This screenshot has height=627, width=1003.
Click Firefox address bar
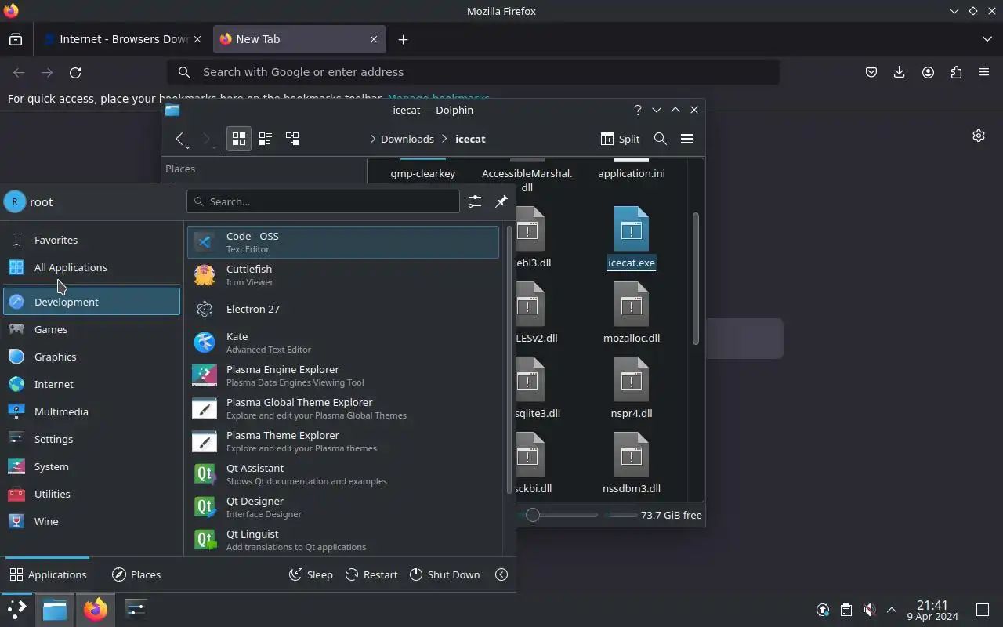click(x=473, y=72)
